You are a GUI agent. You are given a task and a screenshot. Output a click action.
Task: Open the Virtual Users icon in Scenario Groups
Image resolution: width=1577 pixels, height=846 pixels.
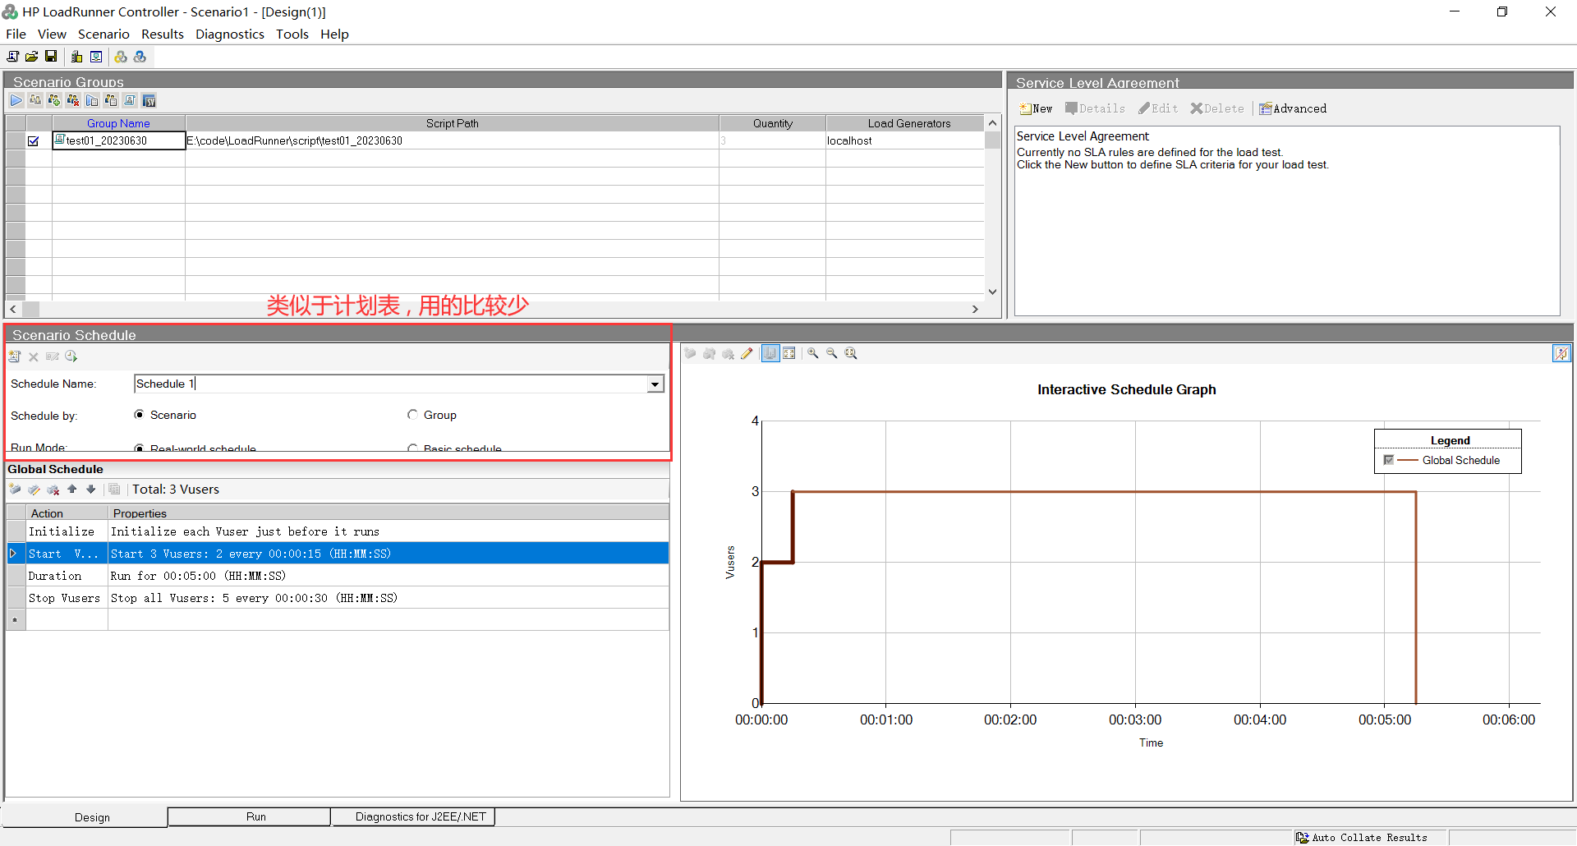tap(35, 100)
